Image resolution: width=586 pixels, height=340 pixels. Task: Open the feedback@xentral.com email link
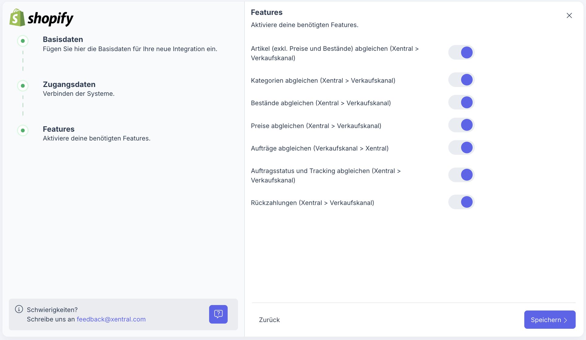point(111,319)
